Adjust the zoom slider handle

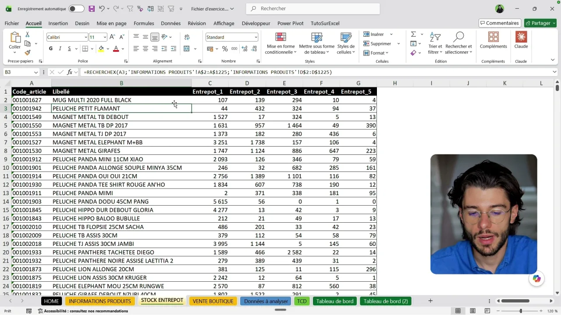pos(521,311)
